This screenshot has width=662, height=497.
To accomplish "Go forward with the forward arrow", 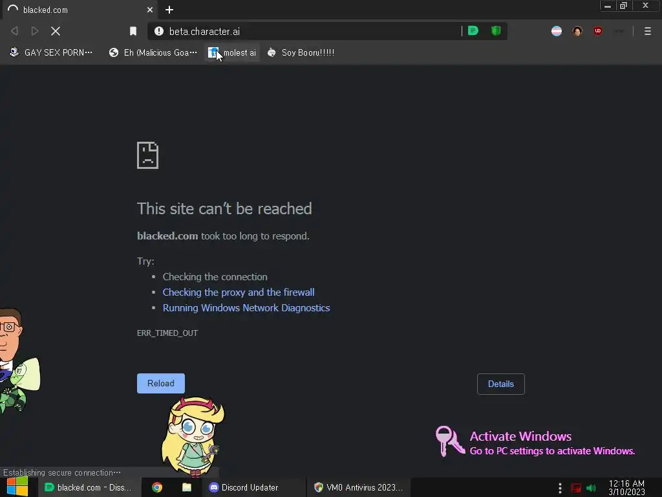I will pyautogui.click(x=35, y=31).
